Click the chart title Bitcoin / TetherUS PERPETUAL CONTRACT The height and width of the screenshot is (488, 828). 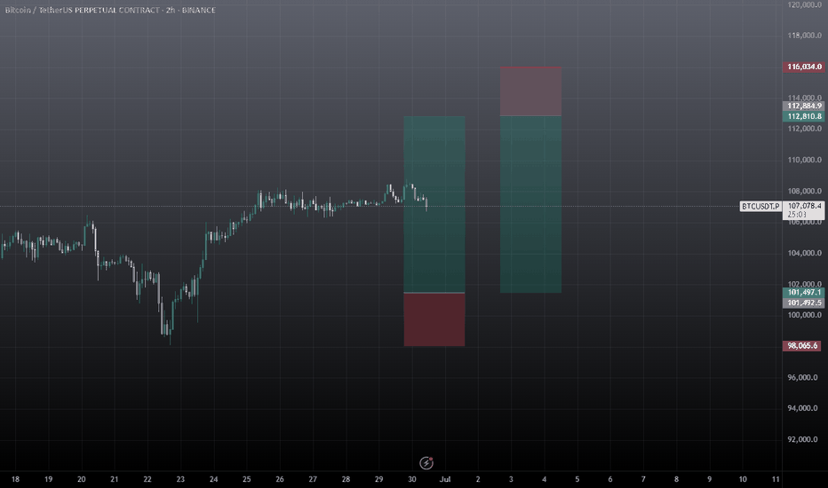pos(83,10)
